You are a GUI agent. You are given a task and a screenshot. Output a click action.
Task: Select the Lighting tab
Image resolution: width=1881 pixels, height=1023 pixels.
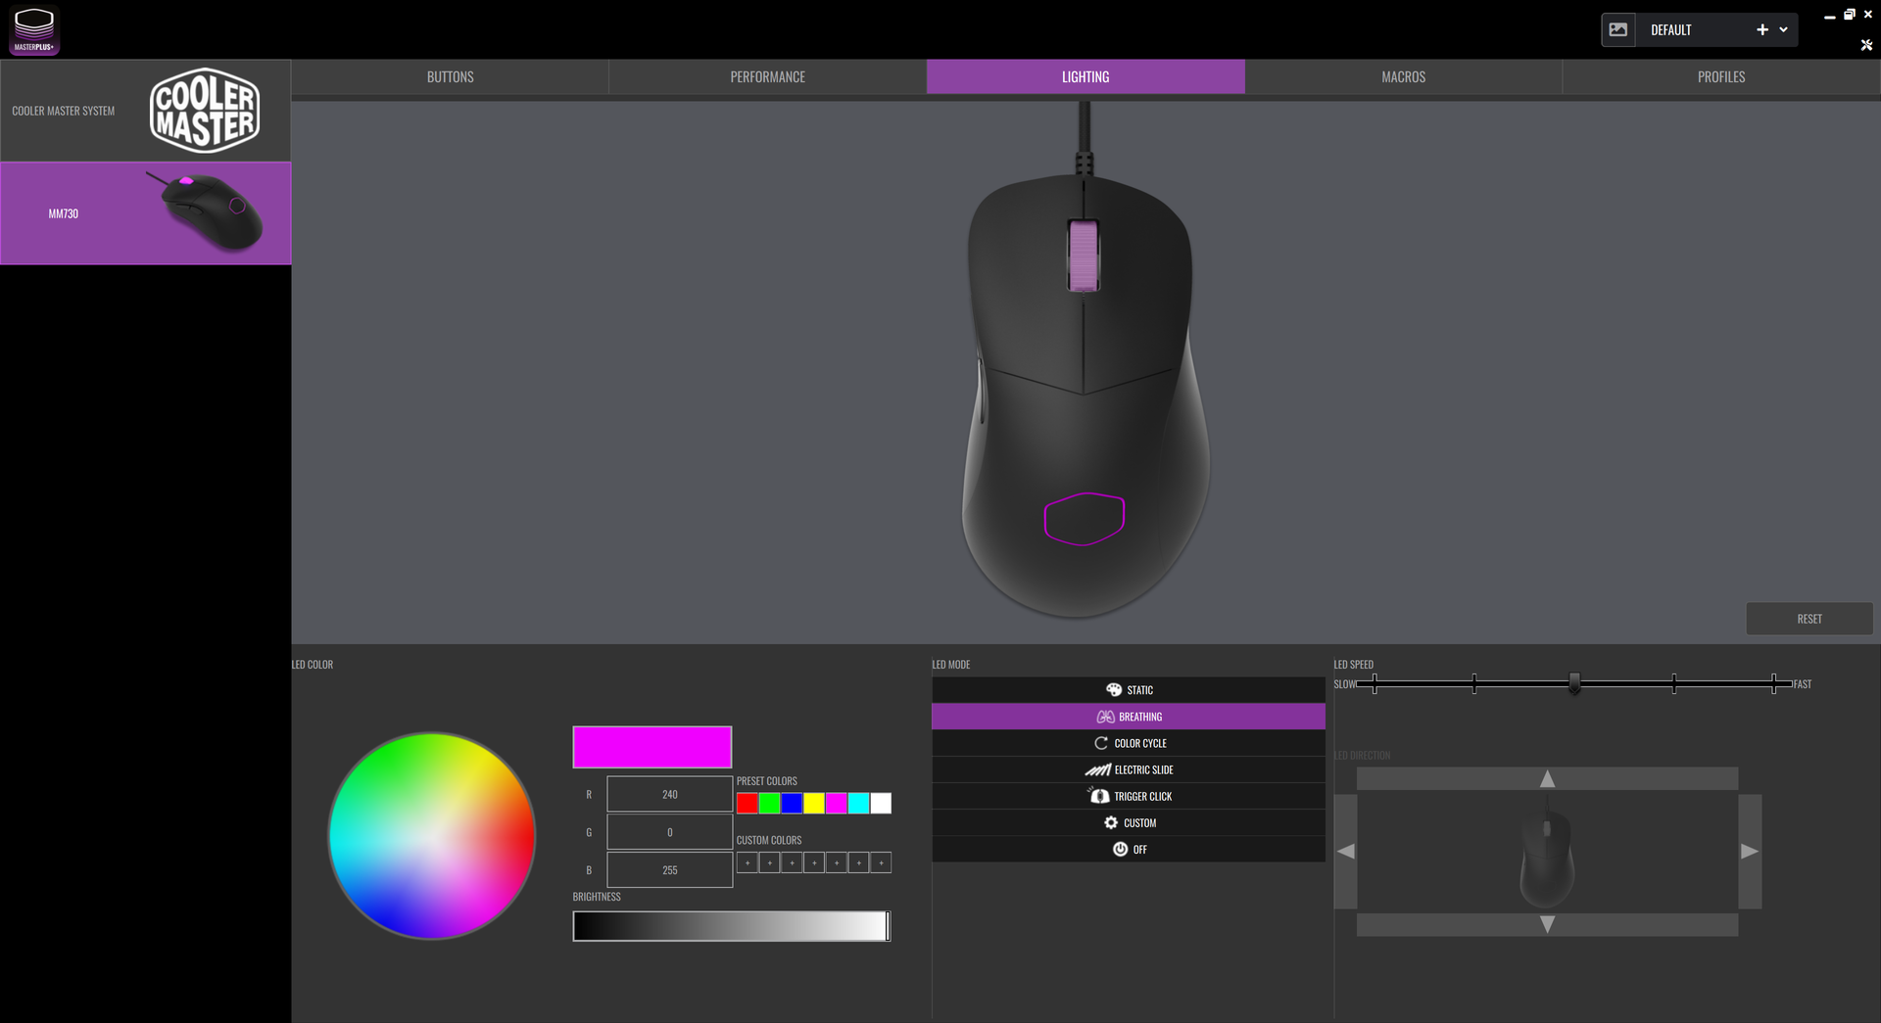click(1085, 76)
